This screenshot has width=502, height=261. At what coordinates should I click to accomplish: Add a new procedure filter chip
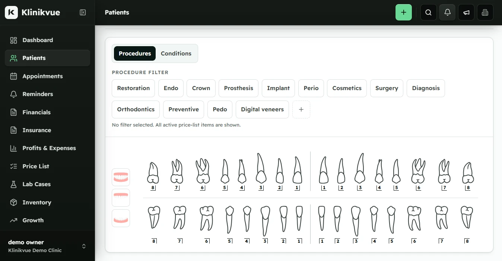pyautogui.click(x=301, y=109)
